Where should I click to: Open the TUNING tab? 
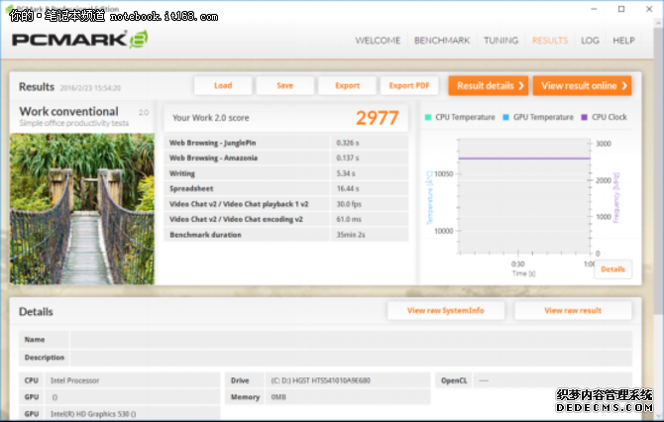point(500,41)
